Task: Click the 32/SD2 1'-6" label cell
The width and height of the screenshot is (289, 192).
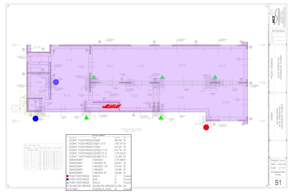Action: [x=100, y=150]
